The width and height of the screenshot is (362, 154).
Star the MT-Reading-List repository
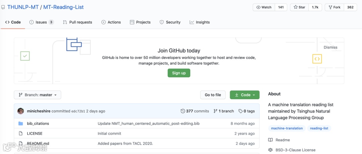point(299,7)
